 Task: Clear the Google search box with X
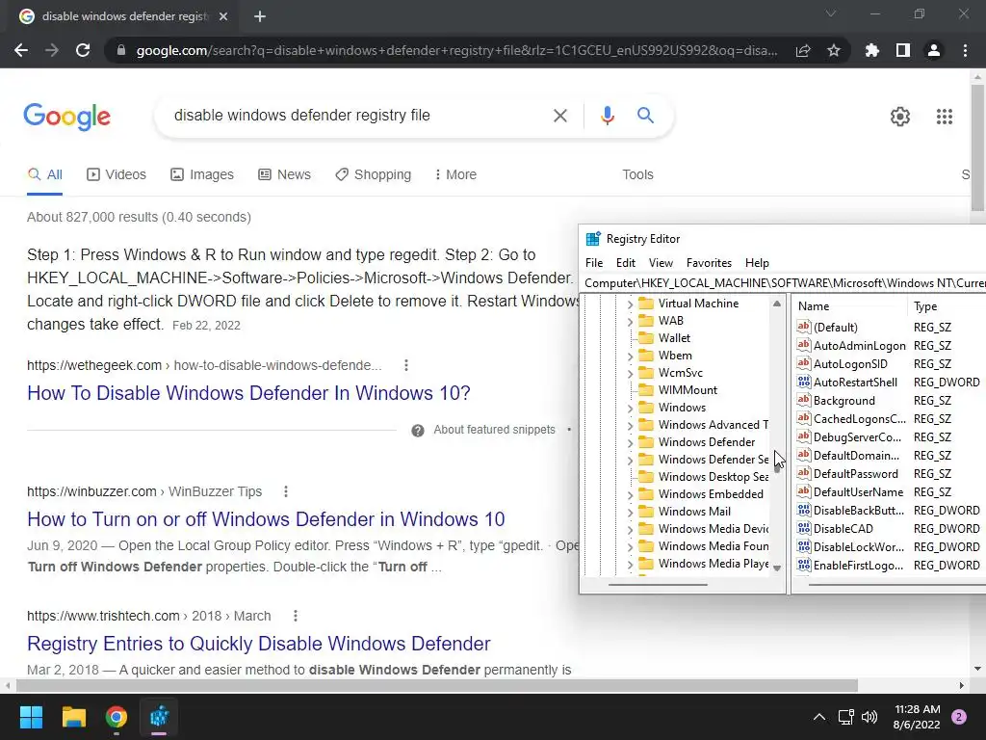559,116
